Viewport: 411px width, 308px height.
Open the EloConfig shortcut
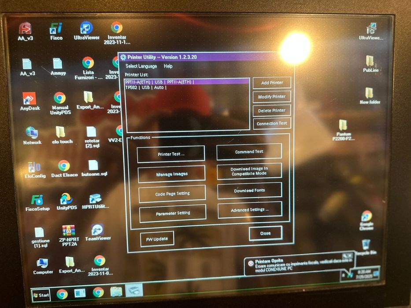35,170
